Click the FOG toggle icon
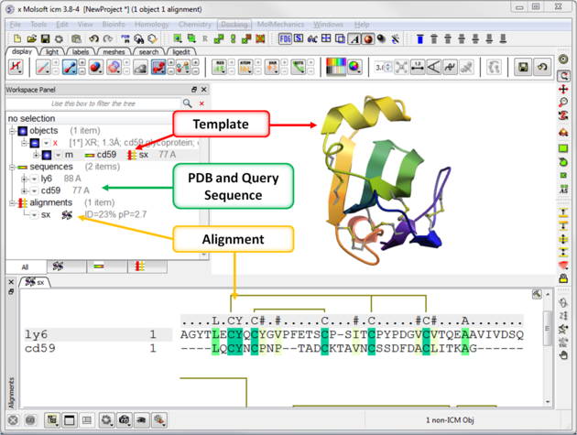The image size is (577, 435). (285, 39)
